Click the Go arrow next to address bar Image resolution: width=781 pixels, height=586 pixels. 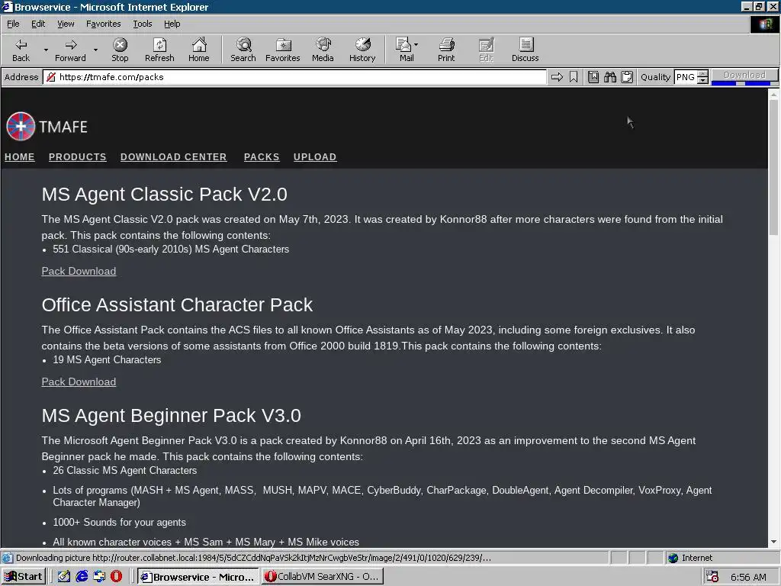557,77
